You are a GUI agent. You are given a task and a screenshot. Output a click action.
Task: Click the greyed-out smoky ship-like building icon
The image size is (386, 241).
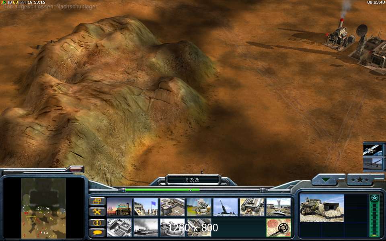pyautogui.click(x=146, y=228)
